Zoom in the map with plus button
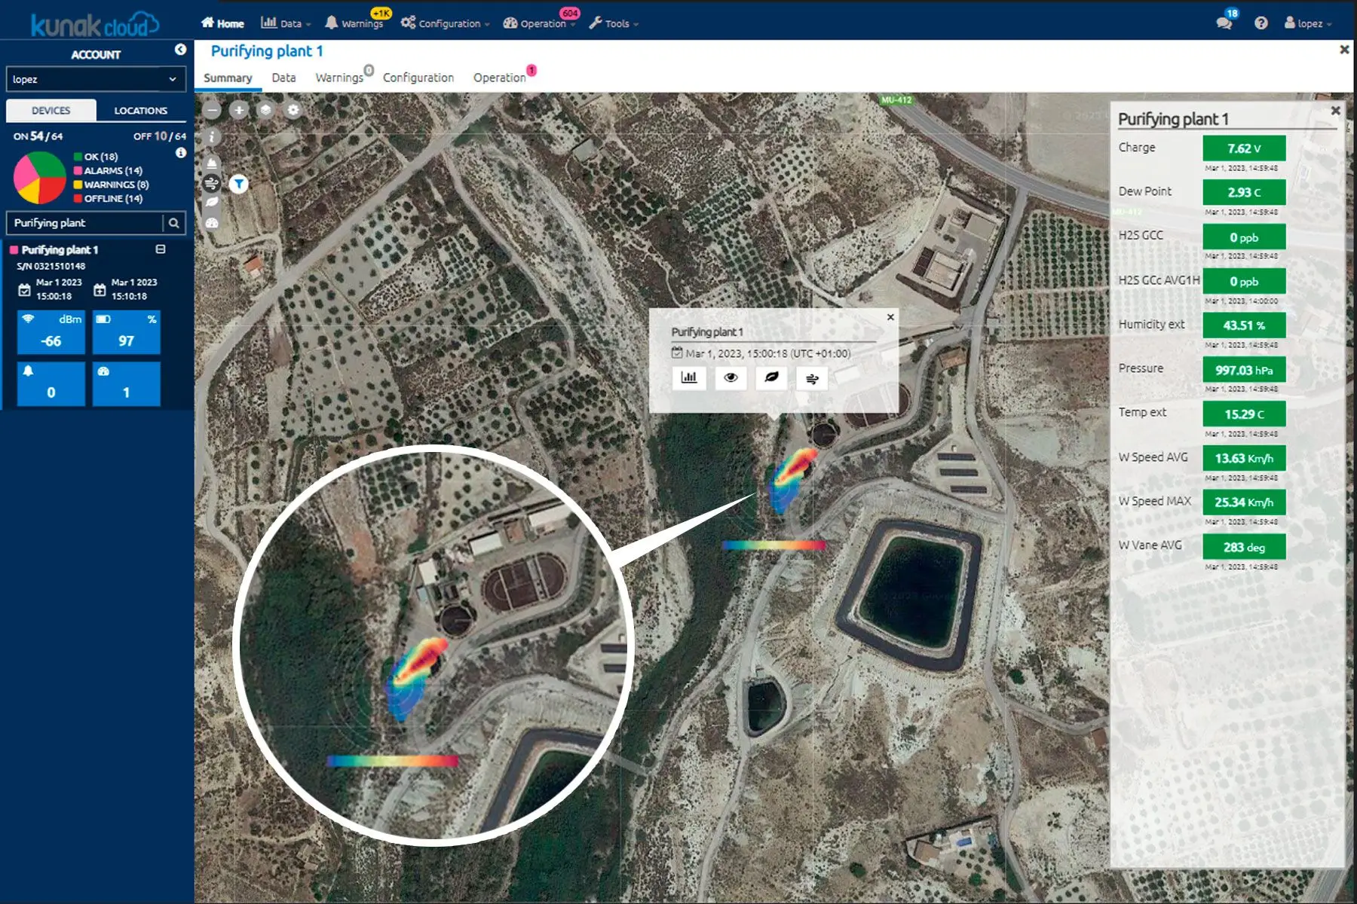The width and height of the screenshot is (1357, 904). [x=239, y=110]
